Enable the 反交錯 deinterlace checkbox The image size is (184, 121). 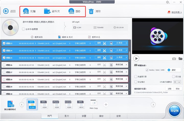(x=174, y=77)
